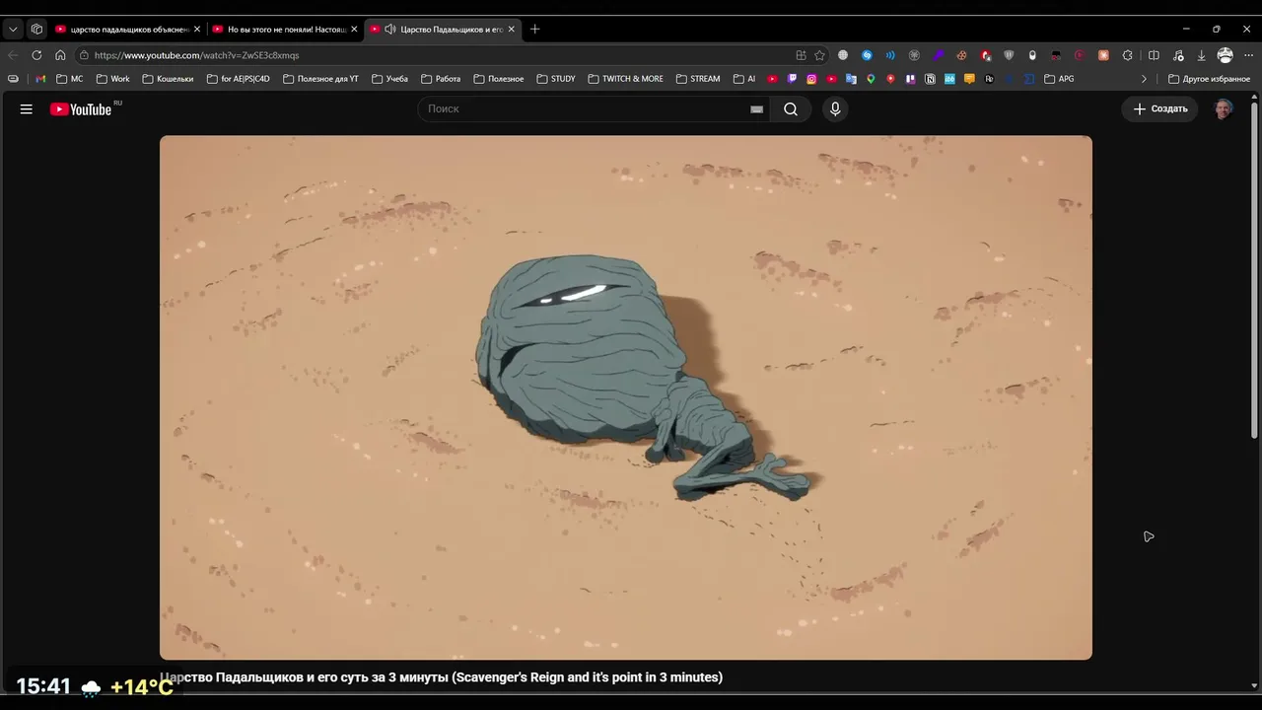The height and width of the screenshot is (710, 1262).
Task: Open the Google Maps bookmark icon
Action: tap(871, 79)
